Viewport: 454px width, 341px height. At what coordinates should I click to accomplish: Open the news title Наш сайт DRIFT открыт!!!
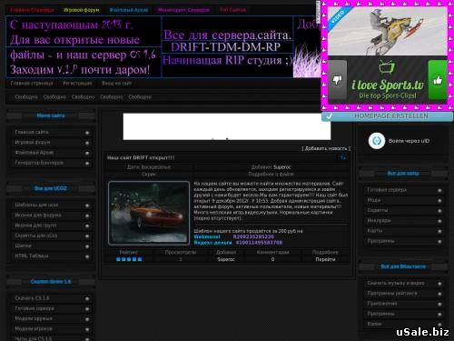[141, 157]
